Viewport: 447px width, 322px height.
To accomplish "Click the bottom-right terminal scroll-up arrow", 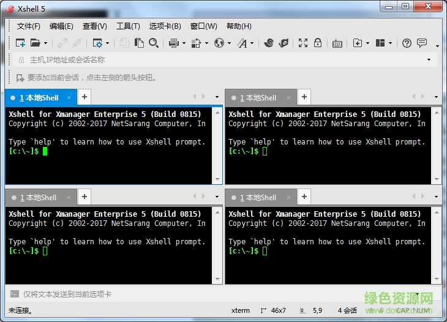I will click(x=437, y=212).
